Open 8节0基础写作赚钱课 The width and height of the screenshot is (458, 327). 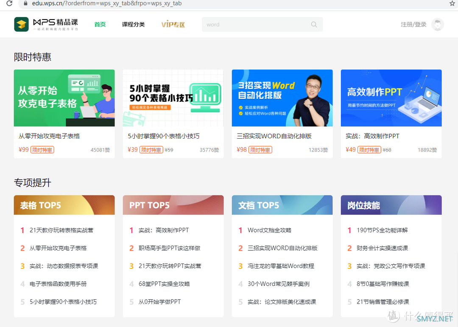point(383,284)
